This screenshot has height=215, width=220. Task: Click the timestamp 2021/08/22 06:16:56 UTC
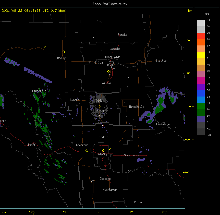[25, 11]
